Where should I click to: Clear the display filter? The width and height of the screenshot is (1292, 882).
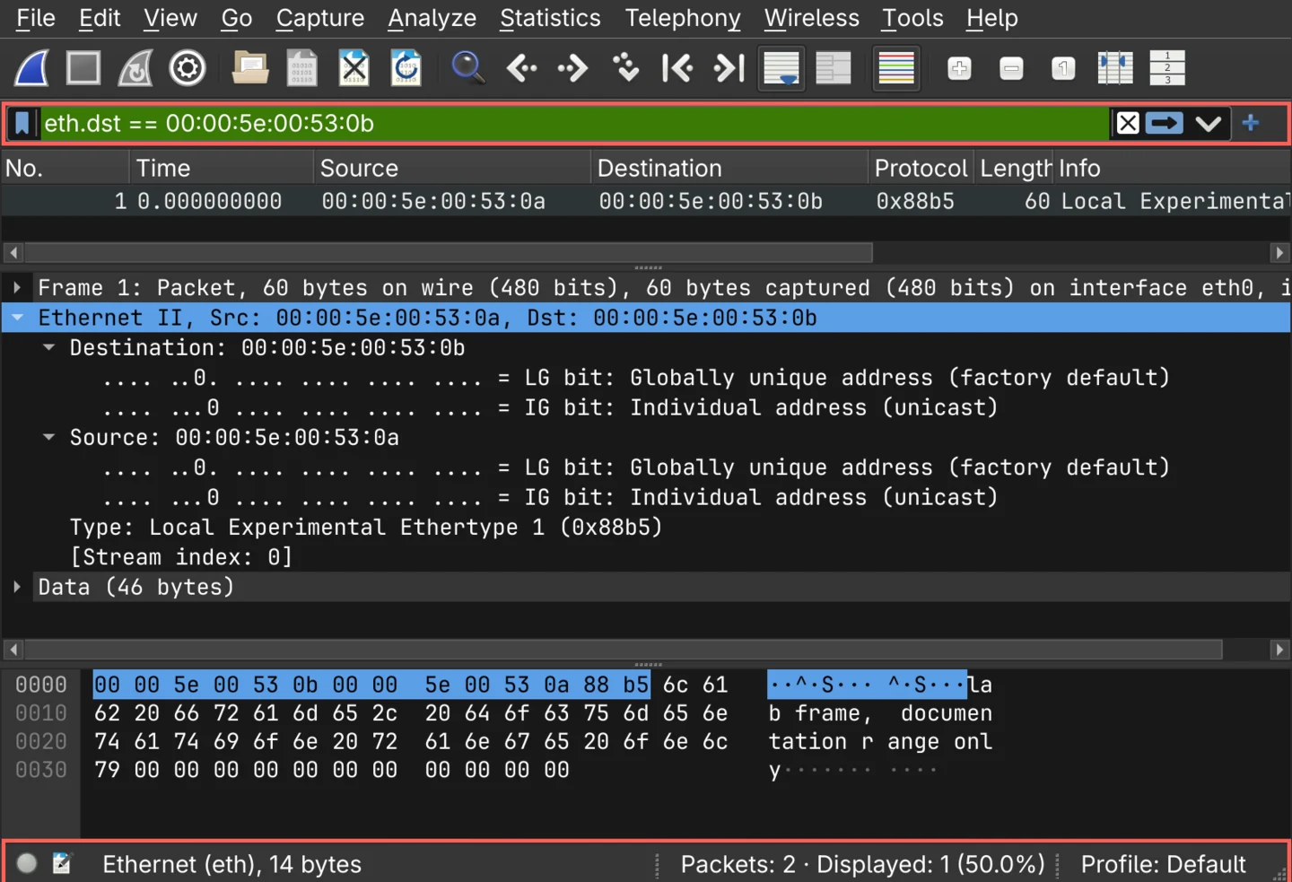[x=1128, y=124]
